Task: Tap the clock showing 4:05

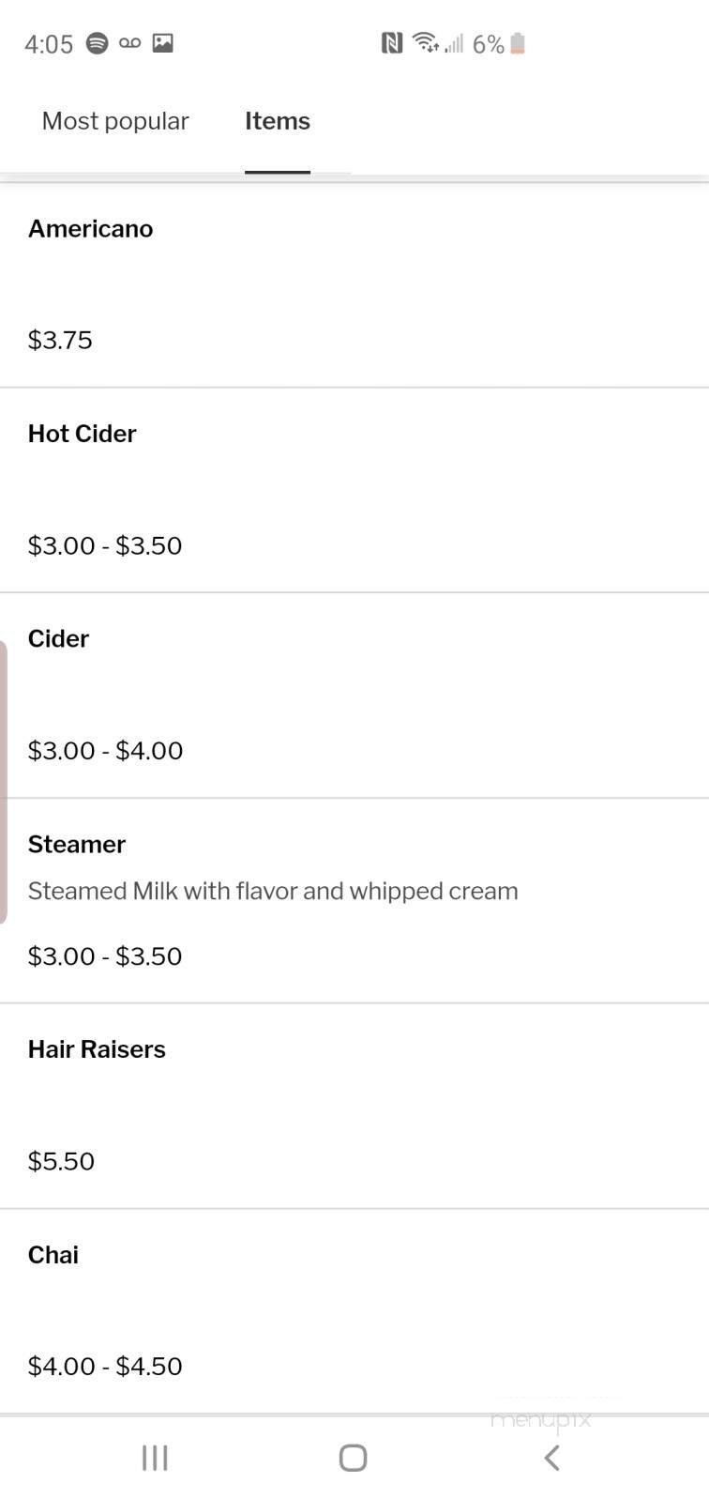Action: pos(49,43)
